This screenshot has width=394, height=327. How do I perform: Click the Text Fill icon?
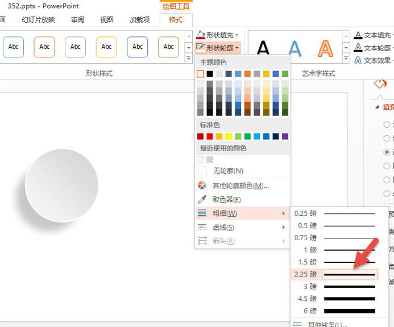tap(358, 35)
